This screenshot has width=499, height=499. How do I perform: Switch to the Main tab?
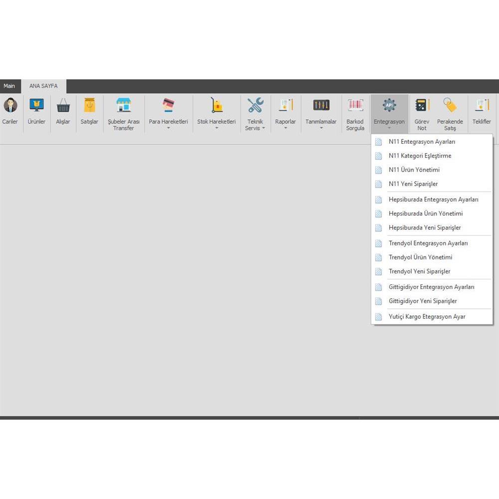tap(9, 86)
